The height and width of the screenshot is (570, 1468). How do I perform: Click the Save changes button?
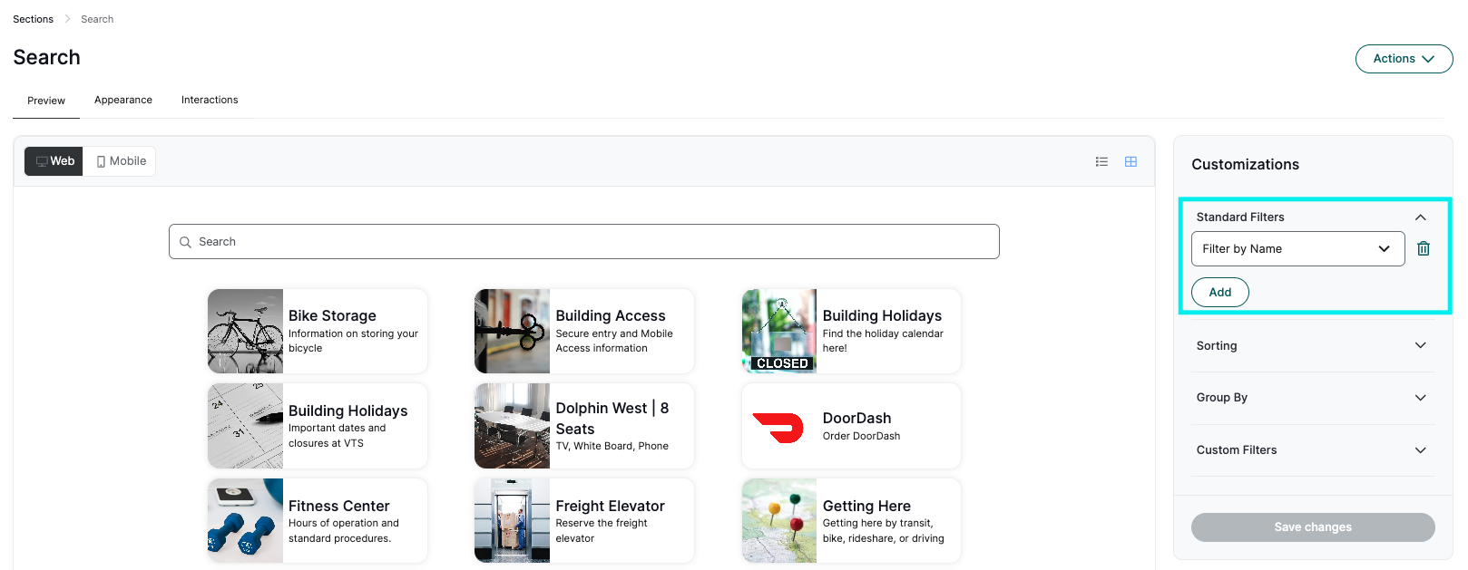pyautogui.click(x=1313, y=527)
